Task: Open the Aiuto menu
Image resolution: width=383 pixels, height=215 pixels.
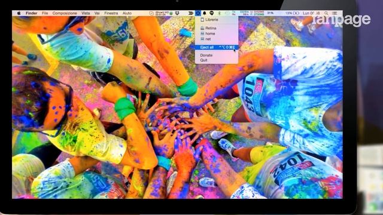Action: click(x=127, y=13)
